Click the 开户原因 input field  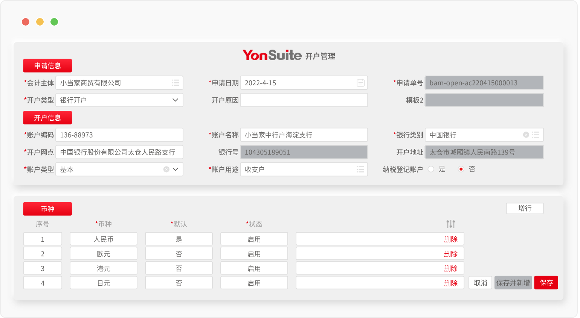[x=304, y=100]
